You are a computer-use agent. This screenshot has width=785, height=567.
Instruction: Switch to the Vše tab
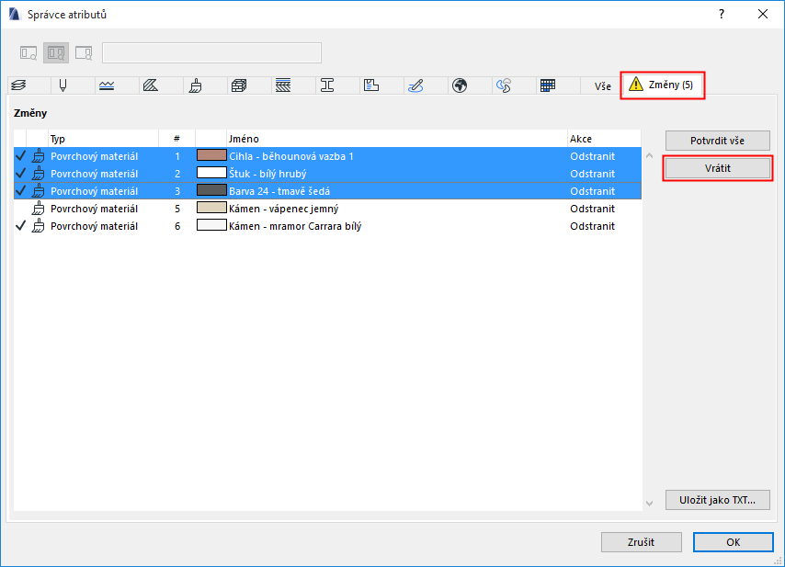(x=602, y=86)
